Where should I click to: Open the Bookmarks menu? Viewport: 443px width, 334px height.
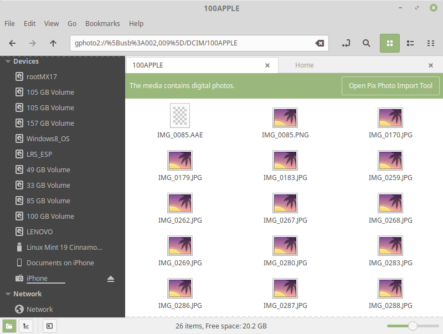pyautogui.click(x=102, y=24)
